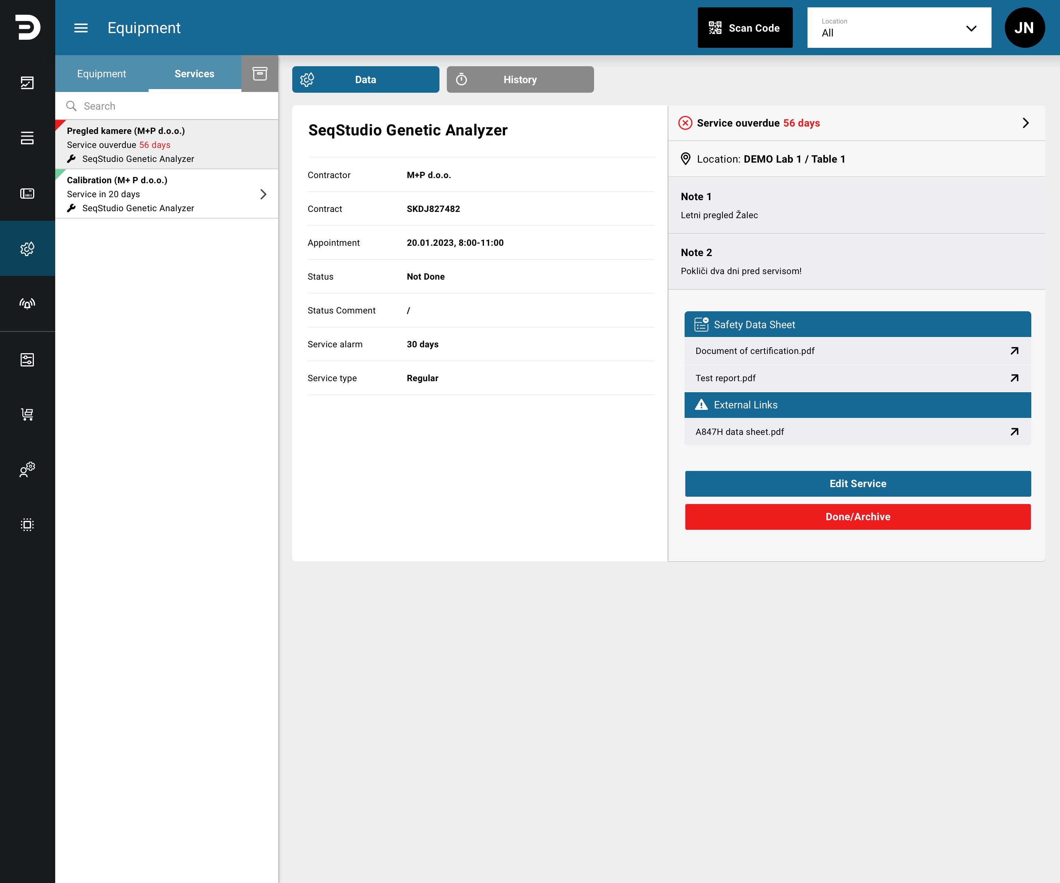Select the History tab
The image size is (1060, 883).
pos(520,80)
